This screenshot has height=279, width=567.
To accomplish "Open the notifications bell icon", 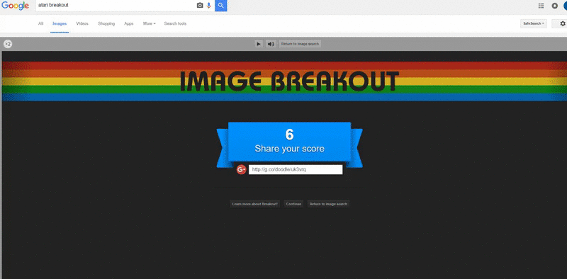I will 555,6.
